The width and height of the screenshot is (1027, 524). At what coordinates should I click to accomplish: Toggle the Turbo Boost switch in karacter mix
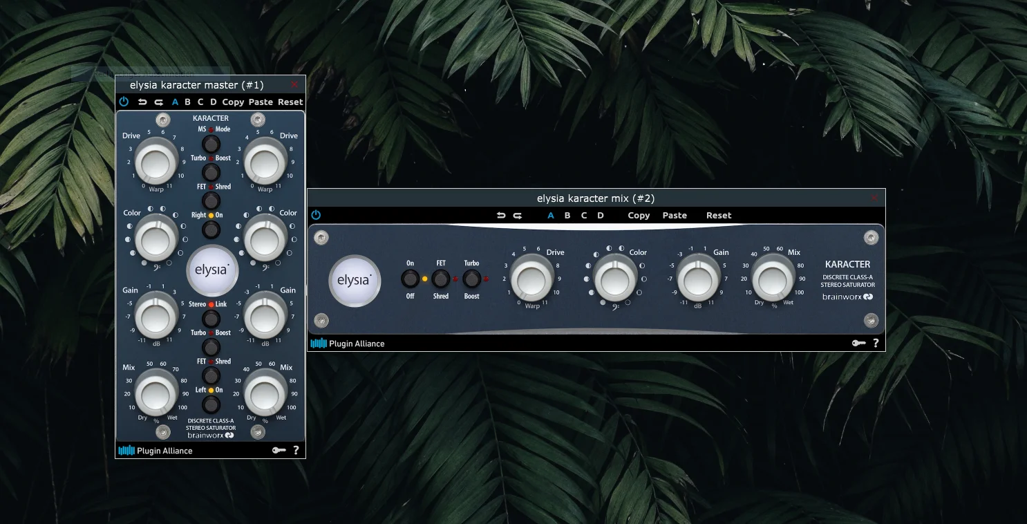point(472,279)
